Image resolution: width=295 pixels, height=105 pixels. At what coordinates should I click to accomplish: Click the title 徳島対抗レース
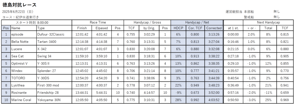(19, 5)
